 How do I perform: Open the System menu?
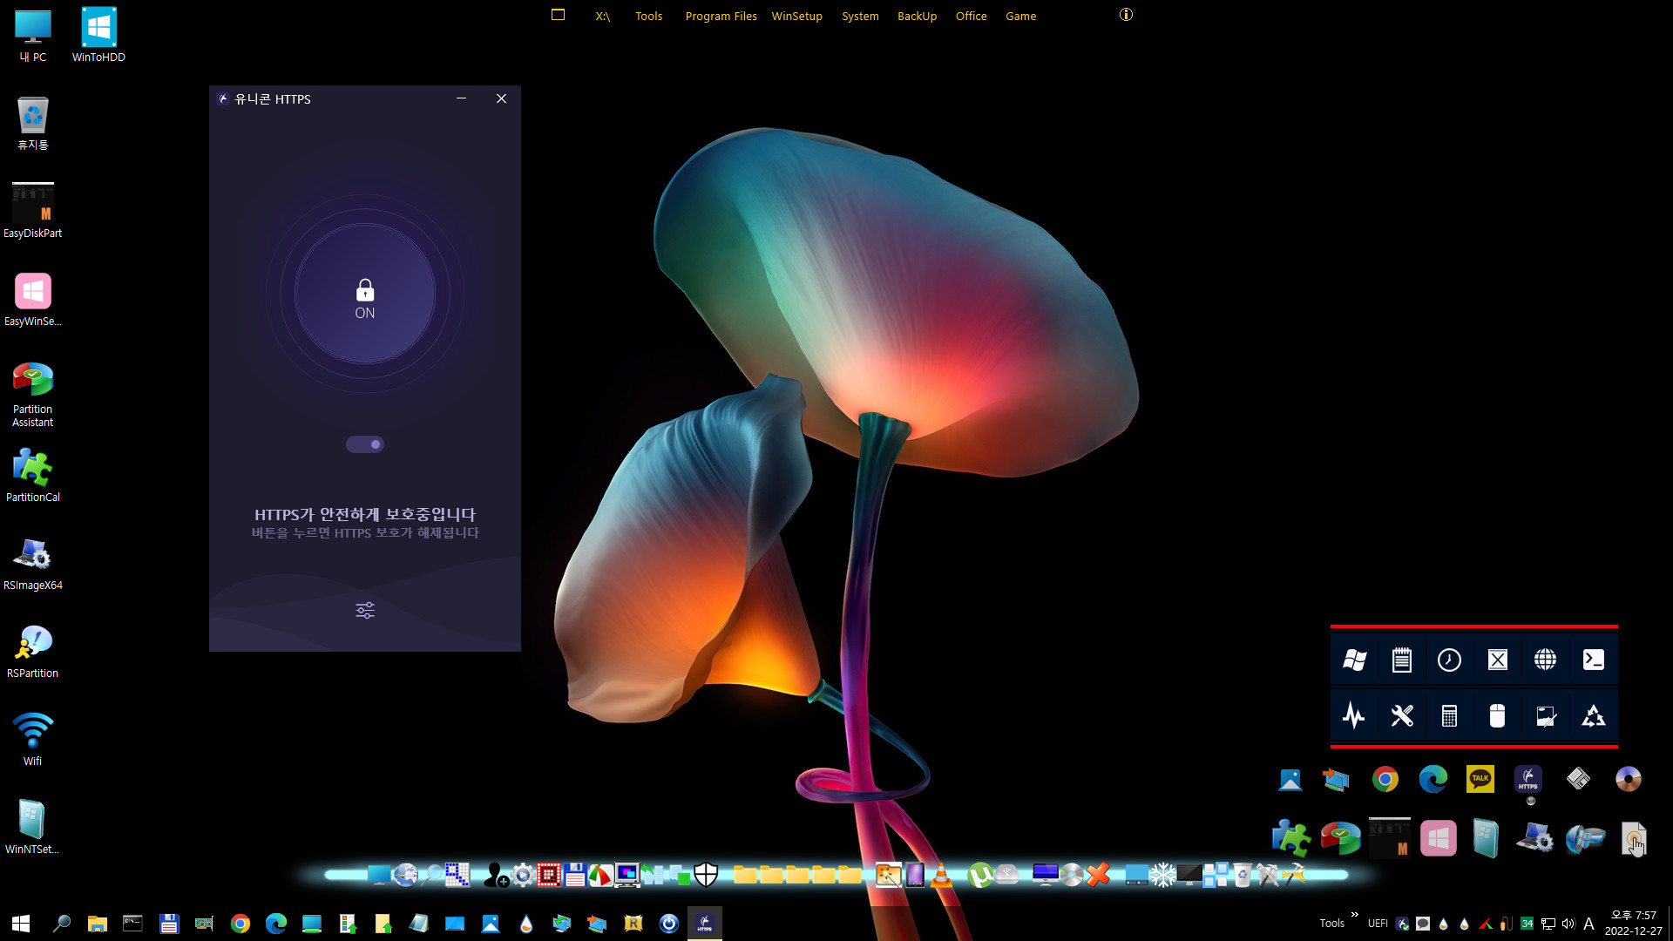[860, 16]
